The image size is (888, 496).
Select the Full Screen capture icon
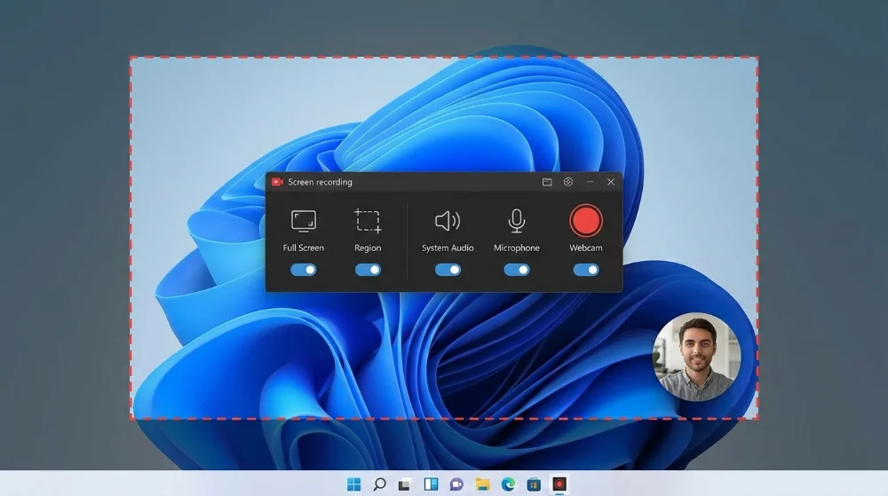tap(304, 220)
